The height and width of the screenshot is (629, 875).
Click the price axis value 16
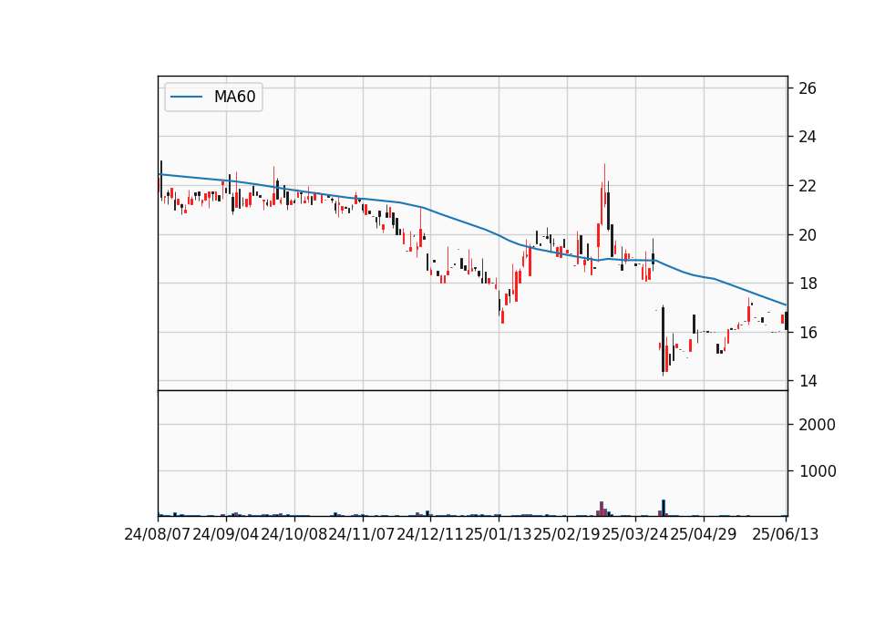pos(808,333)
